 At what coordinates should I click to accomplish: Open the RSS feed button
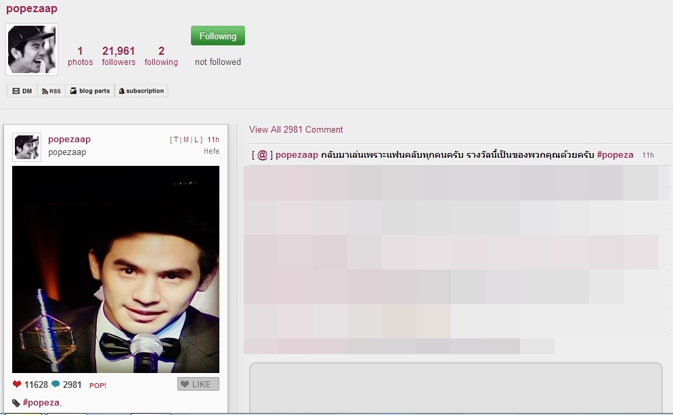(x=51, y=91)
